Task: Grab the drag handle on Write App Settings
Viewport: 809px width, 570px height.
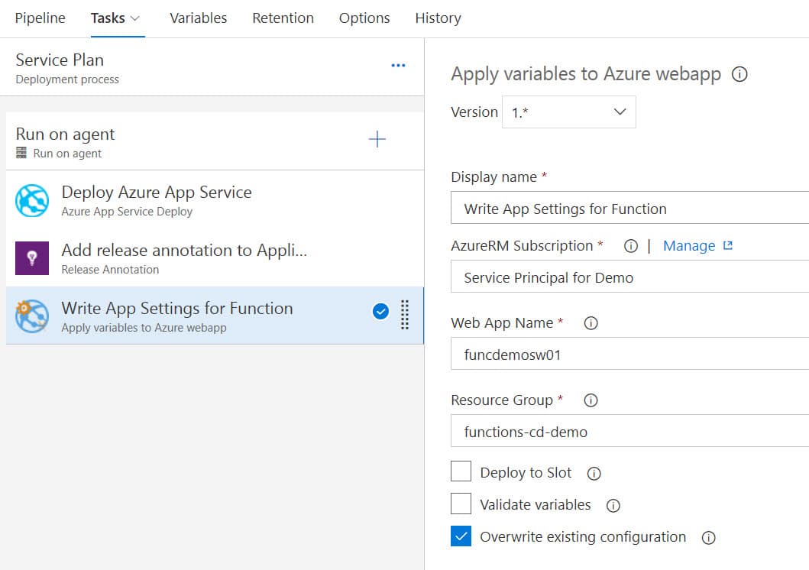Action: click(x=405, y=315)
